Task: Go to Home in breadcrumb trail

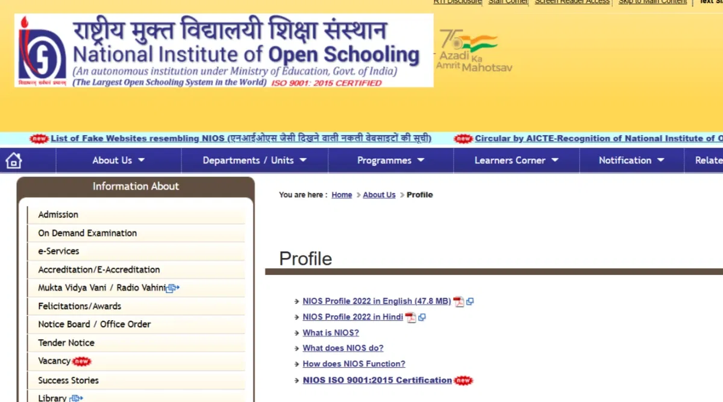Action: [x=342, y=195]
